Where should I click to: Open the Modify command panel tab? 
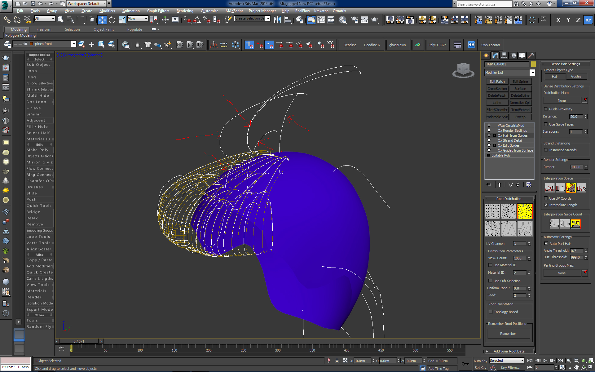(x=495, y=55)
